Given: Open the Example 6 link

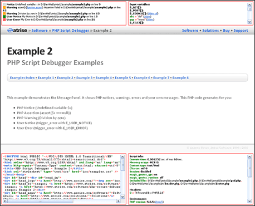Looking at the screenshot, I should [142, 78].
